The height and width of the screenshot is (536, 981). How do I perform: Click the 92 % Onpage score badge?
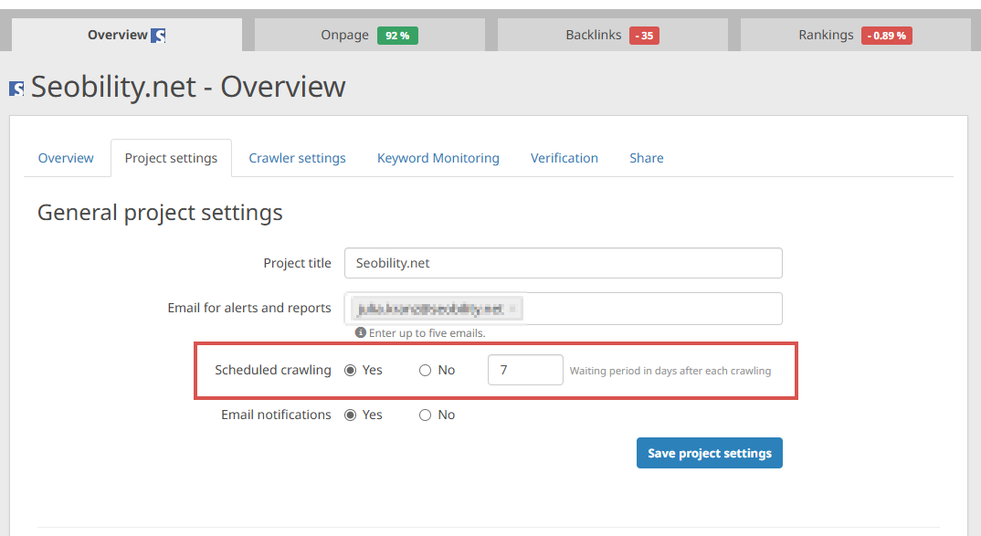[x=397, y=36]
